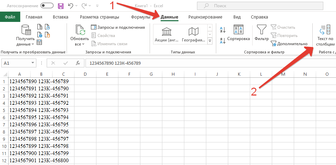
Task: Click the Очистить filter button
Action: (x=283, y=27)
